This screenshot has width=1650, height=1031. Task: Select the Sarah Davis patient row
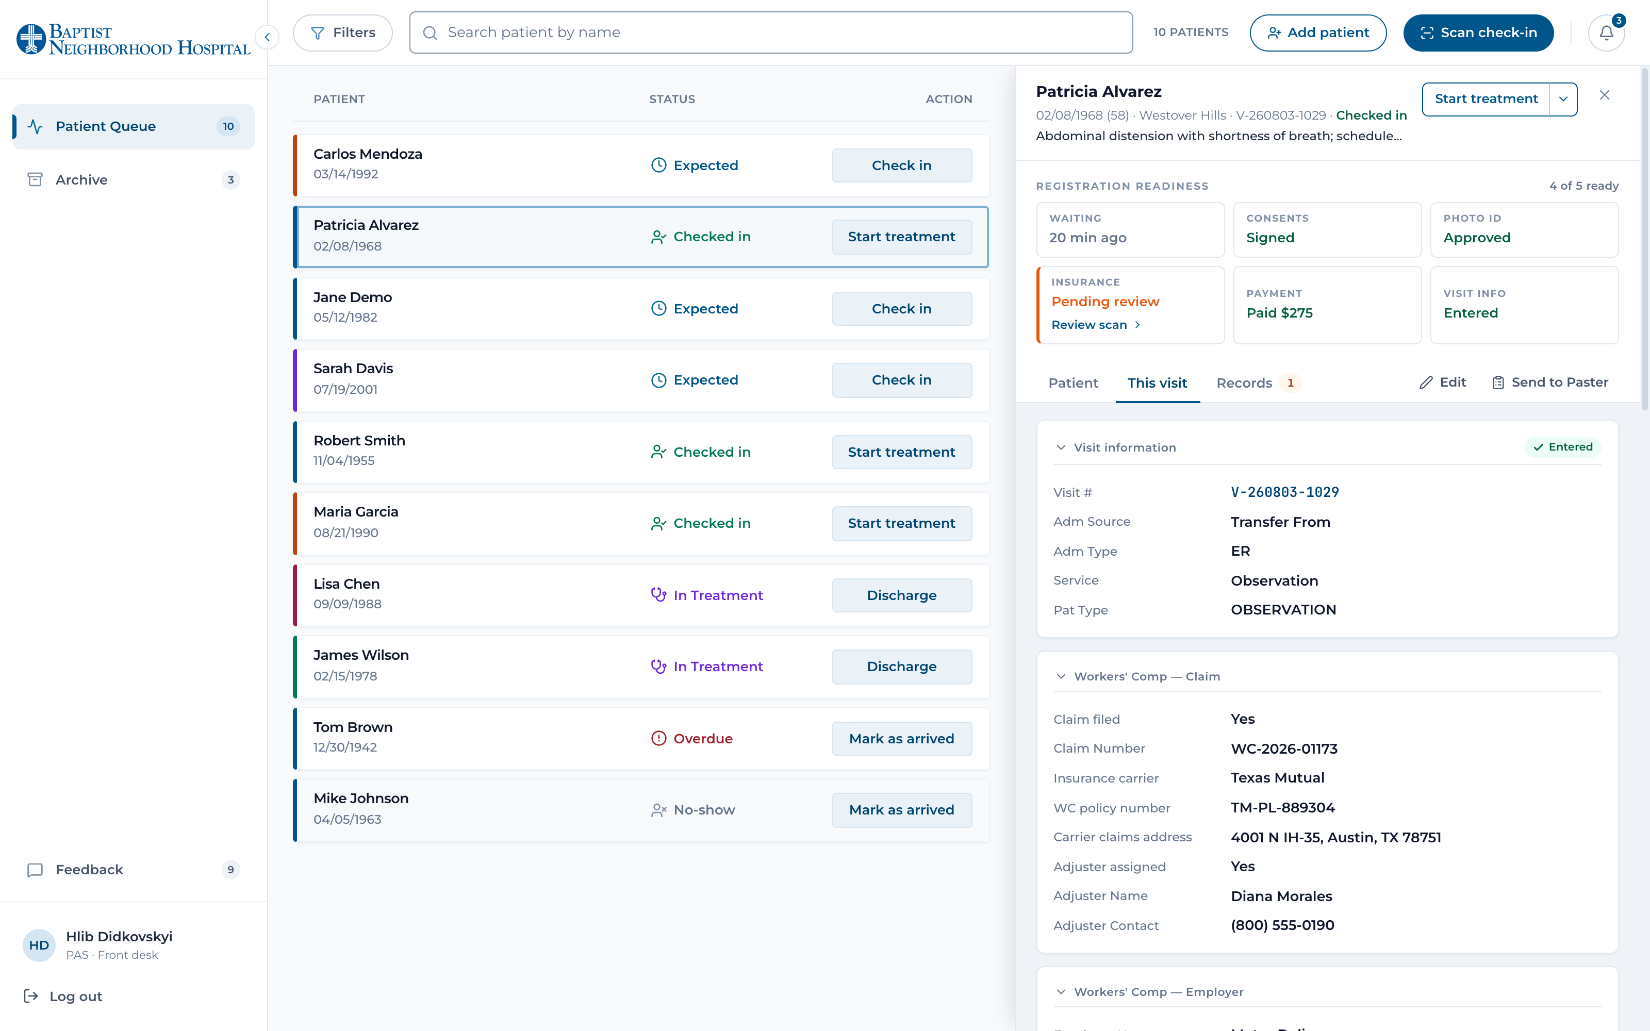pyautogui.click(x=641, y=380)
